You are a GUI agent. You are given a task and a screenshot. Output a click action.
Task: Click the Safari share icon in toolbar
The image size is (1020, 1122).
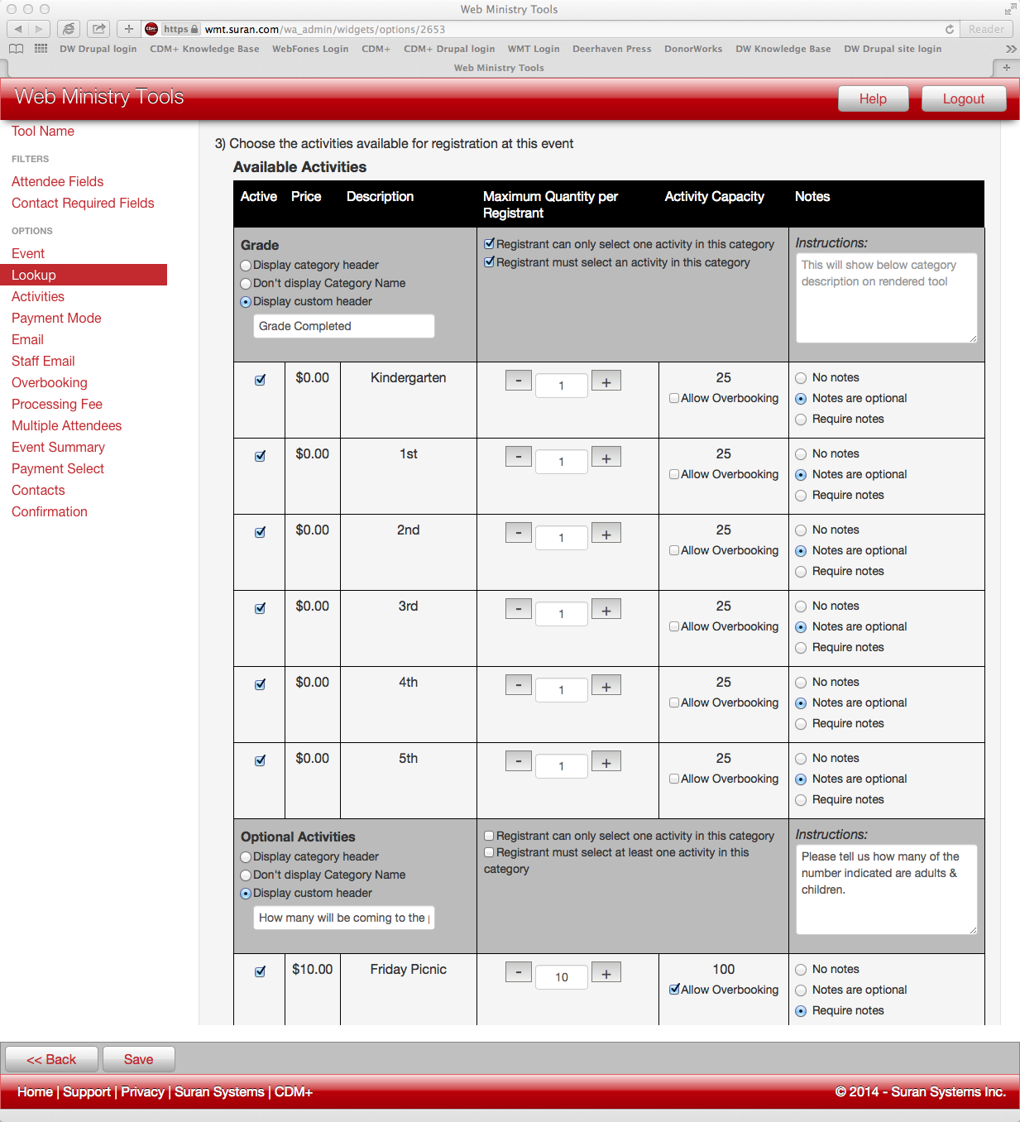click(x=99, y=29)
